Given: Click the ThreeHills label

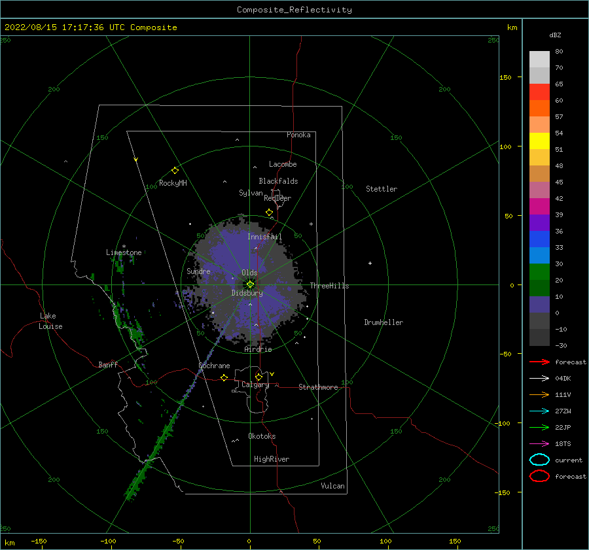Looking at the screenshot, I should (329, 286).
